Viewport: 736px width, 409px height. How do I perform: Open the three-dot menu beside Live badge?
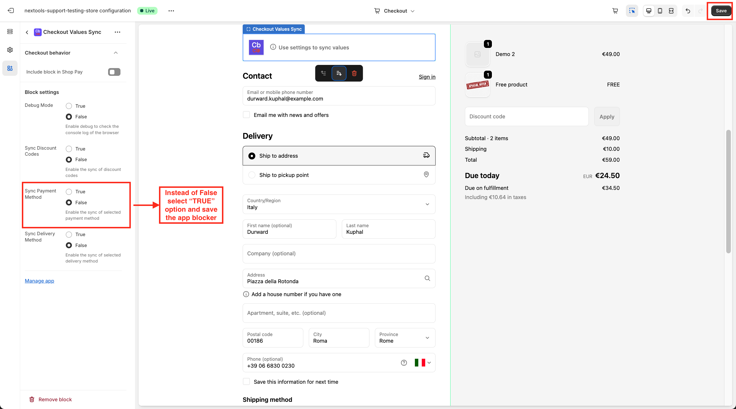tap(171, 11)
